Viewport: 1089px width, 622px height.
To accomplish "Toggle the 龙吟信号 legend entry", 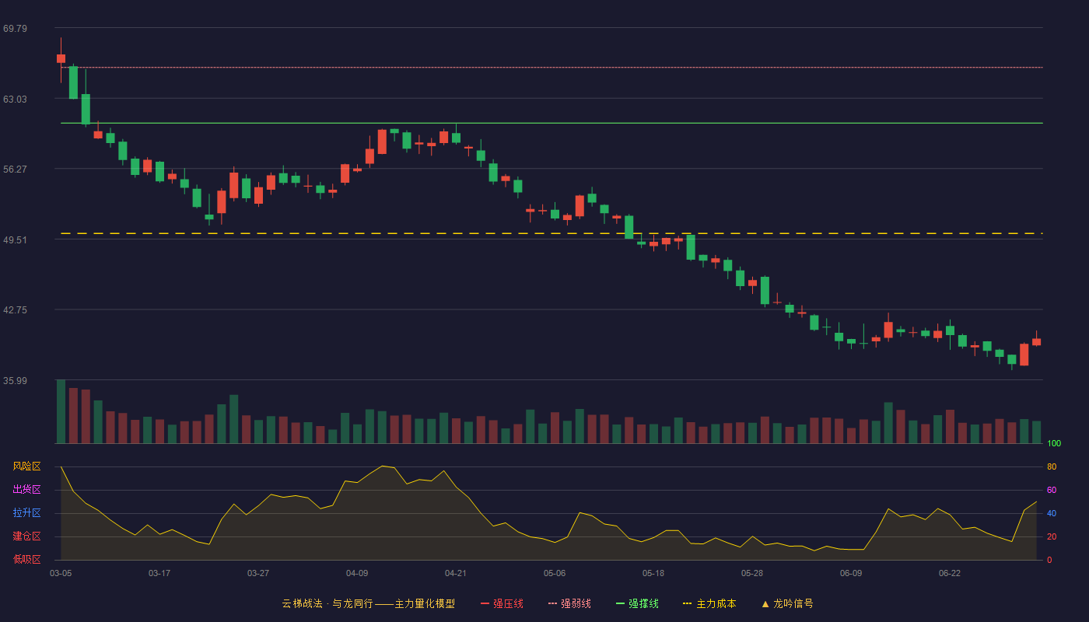I will pyautogui.click(x=787, y=603).
